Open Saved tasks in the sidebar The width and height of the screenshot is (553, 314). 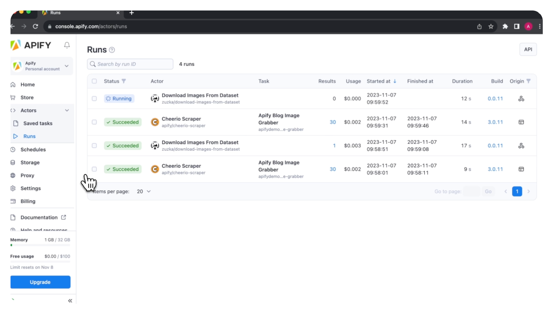[x=38, y=123]
